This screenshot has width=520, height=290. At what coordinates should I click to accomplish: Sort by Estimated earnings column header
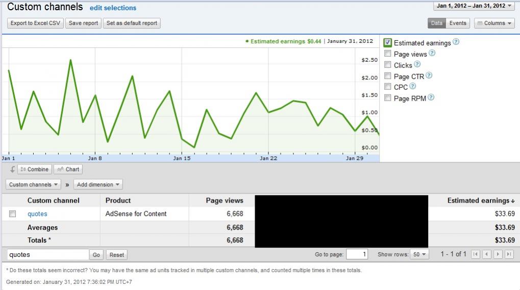coord(481,201)
